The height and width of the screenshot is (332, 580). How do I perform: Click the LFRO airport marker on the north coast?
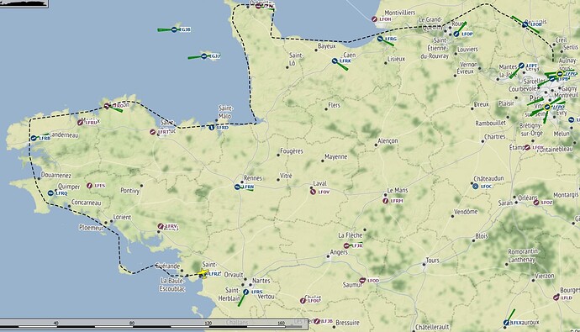click(108, 106)
